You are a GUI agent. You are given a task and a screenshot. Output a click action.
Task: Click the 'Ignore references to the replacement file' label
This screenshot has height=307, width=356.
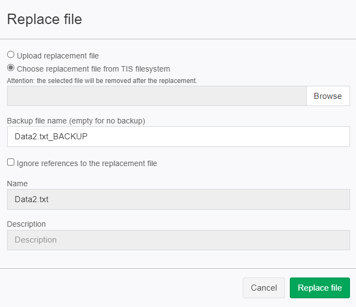pos(87,163)
